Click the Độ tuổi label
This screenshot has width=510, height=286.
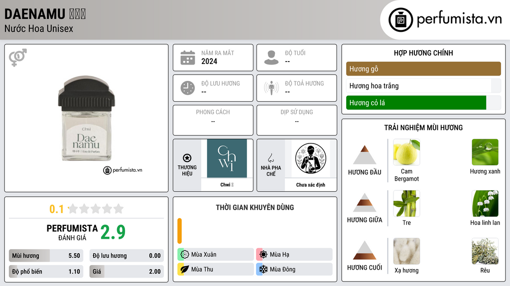(295, 53)
